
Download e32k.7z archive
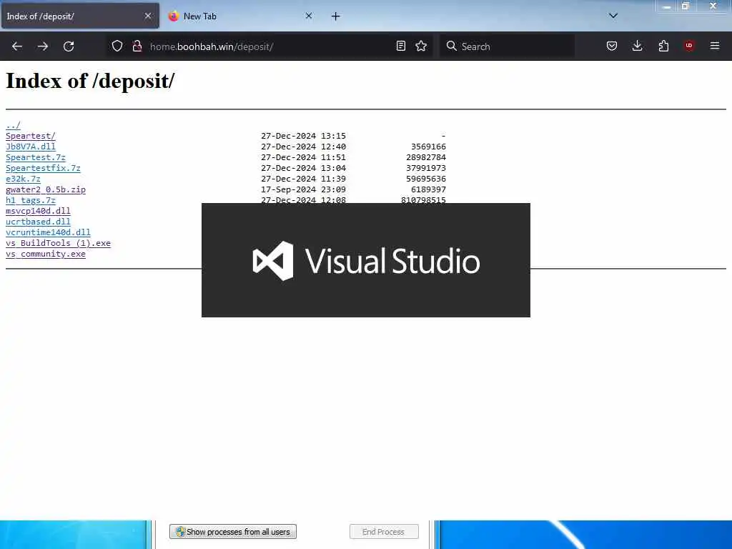tap(23, 179)
